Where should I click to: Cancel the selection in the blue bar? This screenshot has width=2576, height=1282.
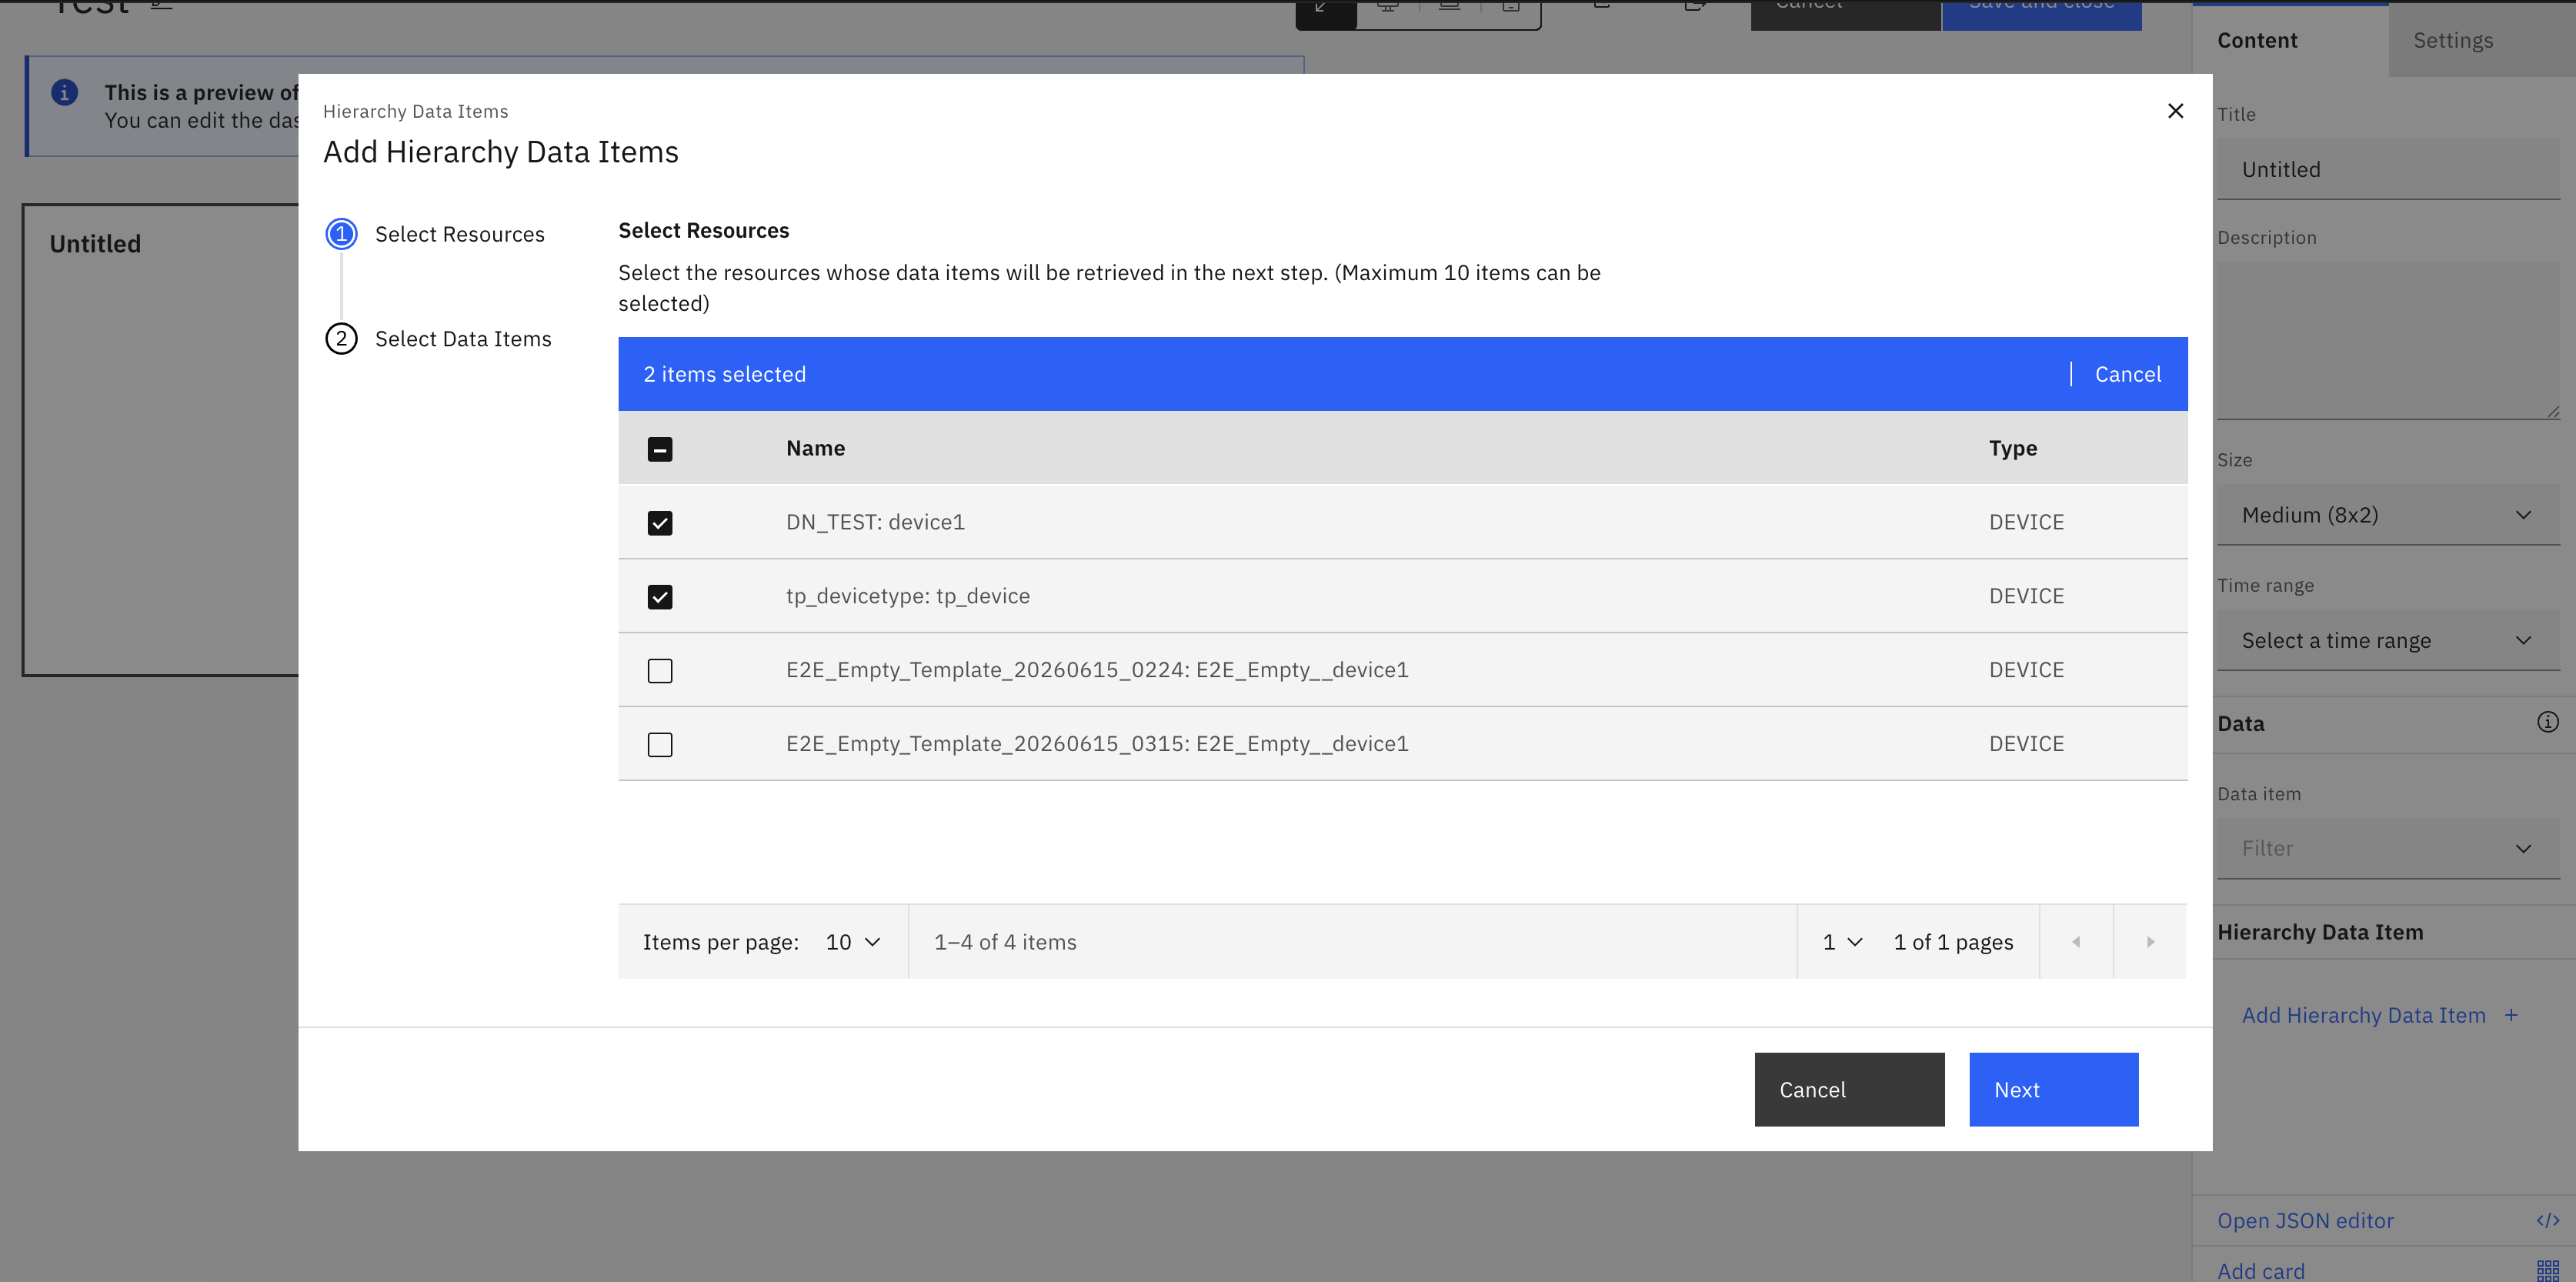pyautogui.click(x=2128, y=374)
